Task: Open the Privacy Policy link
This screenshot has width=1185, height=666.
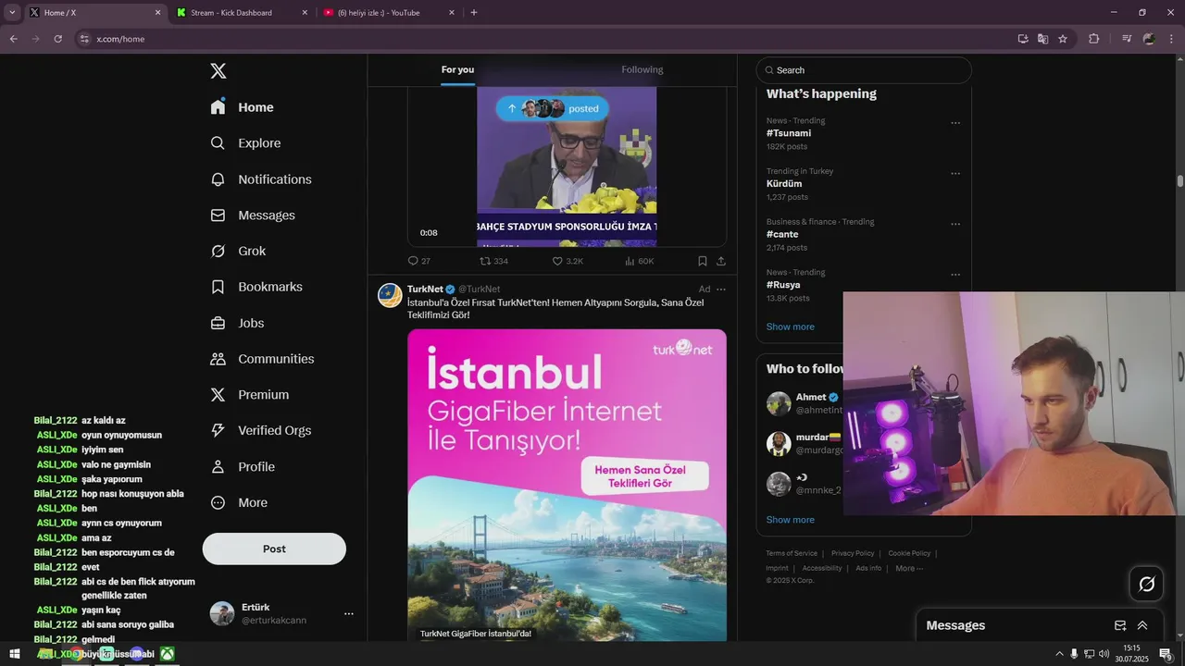Action: click(853, 553)
